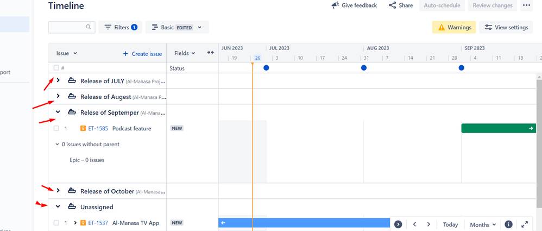Open View settings
Viewport: 542px width, 231px height.
(x=506, y=27)
